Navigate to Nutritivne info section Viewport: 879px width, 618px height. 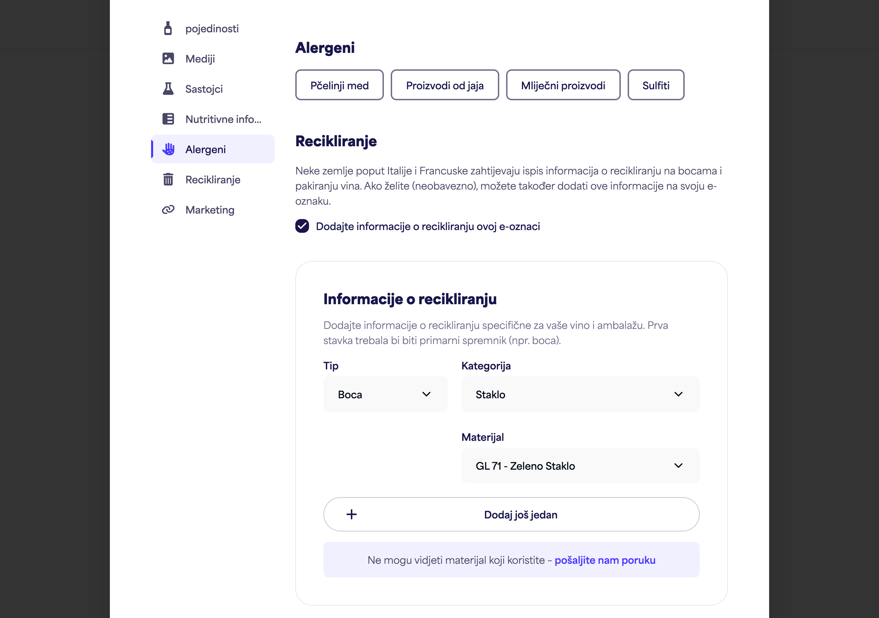[x=213, y=119]
